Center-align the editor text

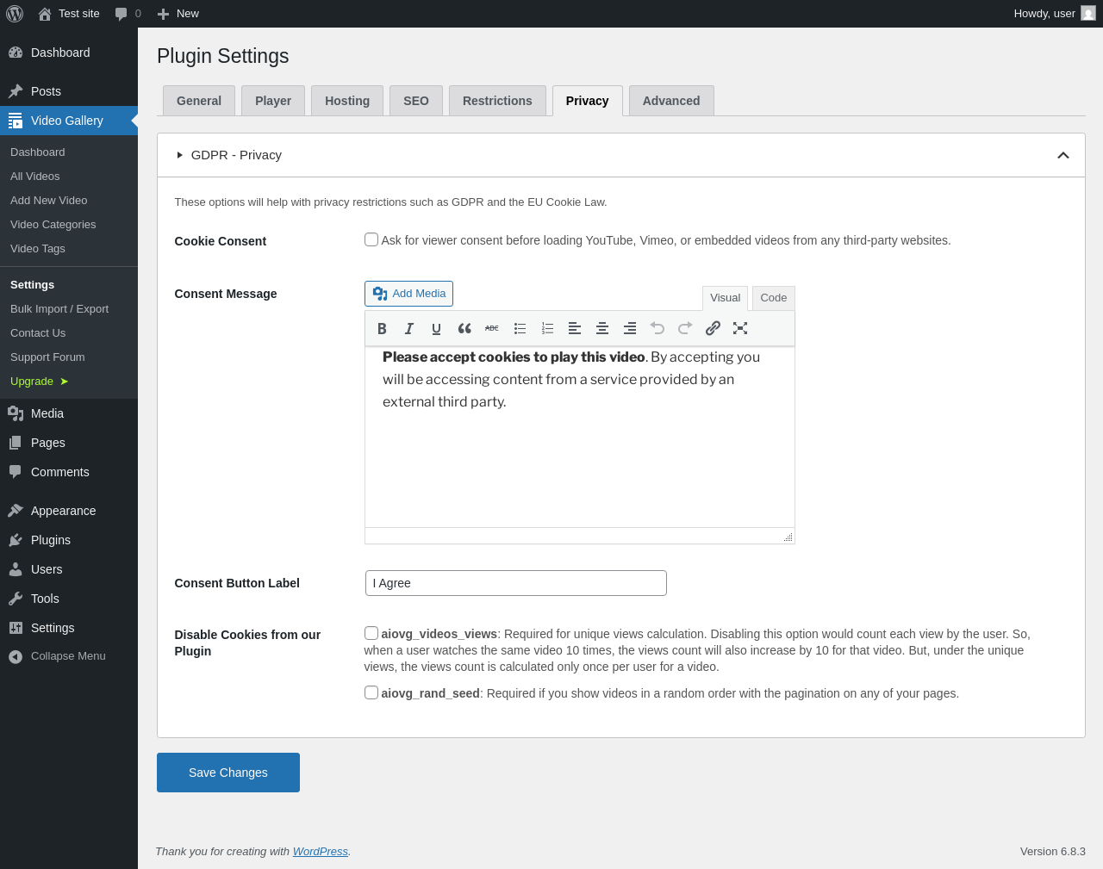(602, 328)
